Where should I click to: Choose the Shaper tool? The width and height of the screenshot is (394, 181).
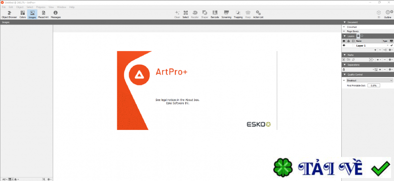click(x=204, y=14)
